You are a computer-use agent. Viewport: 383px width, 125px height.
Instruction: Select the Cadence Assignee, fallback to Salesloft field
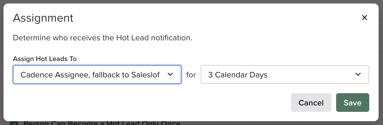pyautogui.click(x=97, y=74)
